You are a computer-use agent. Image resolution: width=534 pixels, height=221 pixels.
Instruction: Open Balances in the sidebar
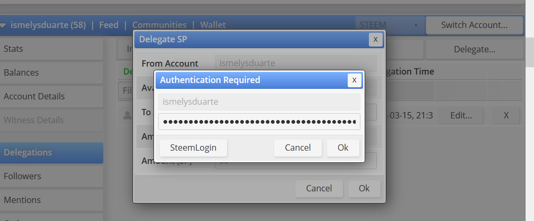click(51, 73)
